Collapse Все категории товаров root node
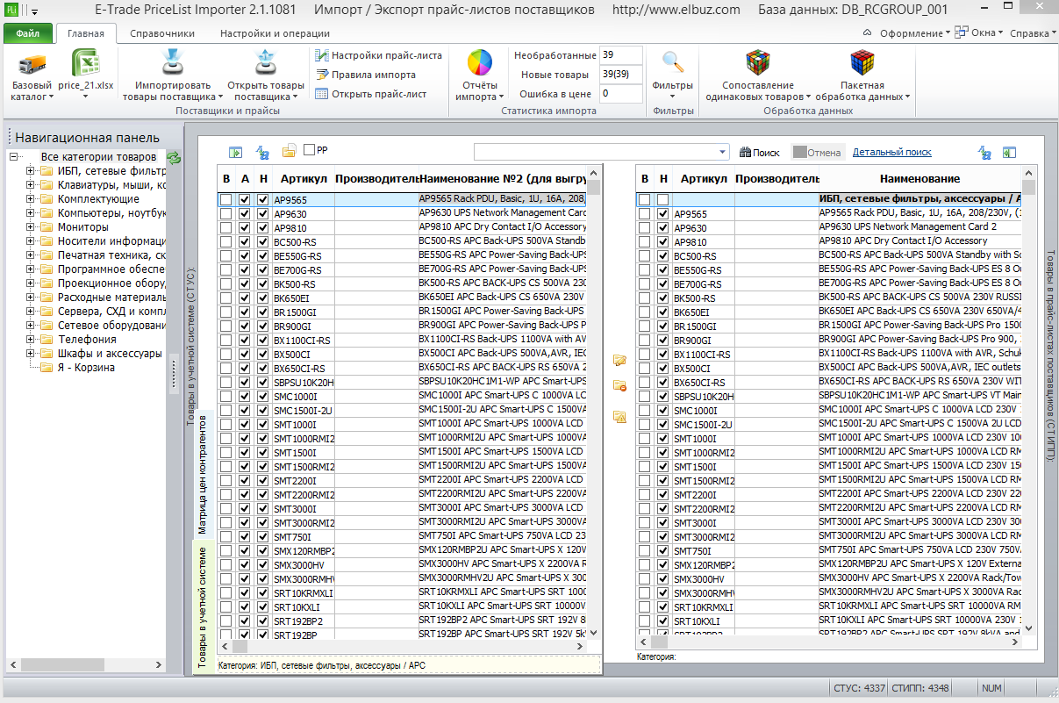The width and height of the screenshot is (1059, 703). click(14, 157)
